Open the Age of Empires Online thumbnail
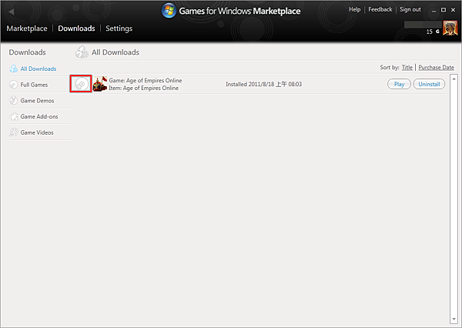462x328 pixels. [100, 84]
